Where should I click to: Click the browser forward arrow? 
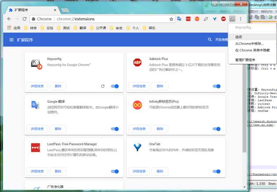coord(17,19)
